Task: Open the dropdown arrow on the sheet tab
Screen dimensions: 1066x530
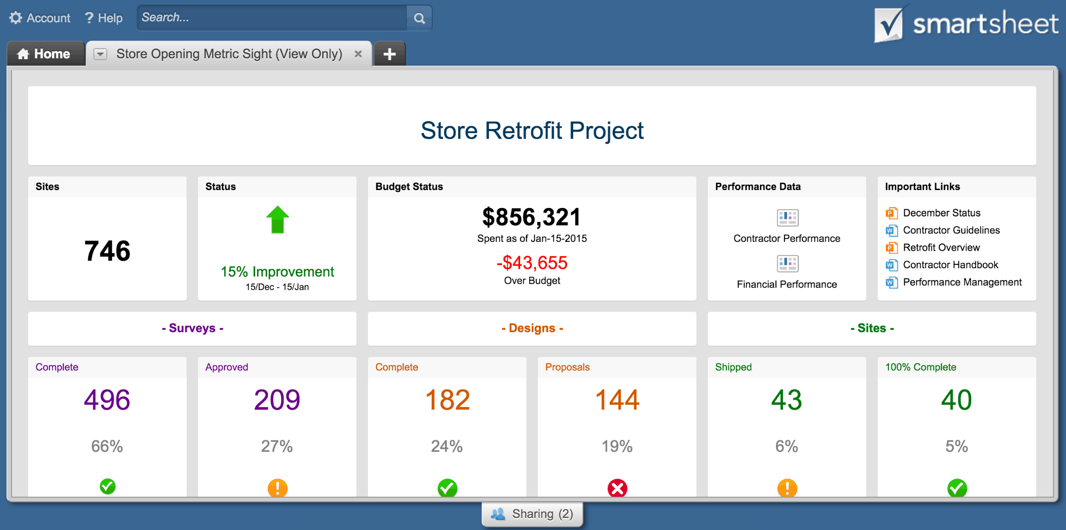Action: pos(101,54)
